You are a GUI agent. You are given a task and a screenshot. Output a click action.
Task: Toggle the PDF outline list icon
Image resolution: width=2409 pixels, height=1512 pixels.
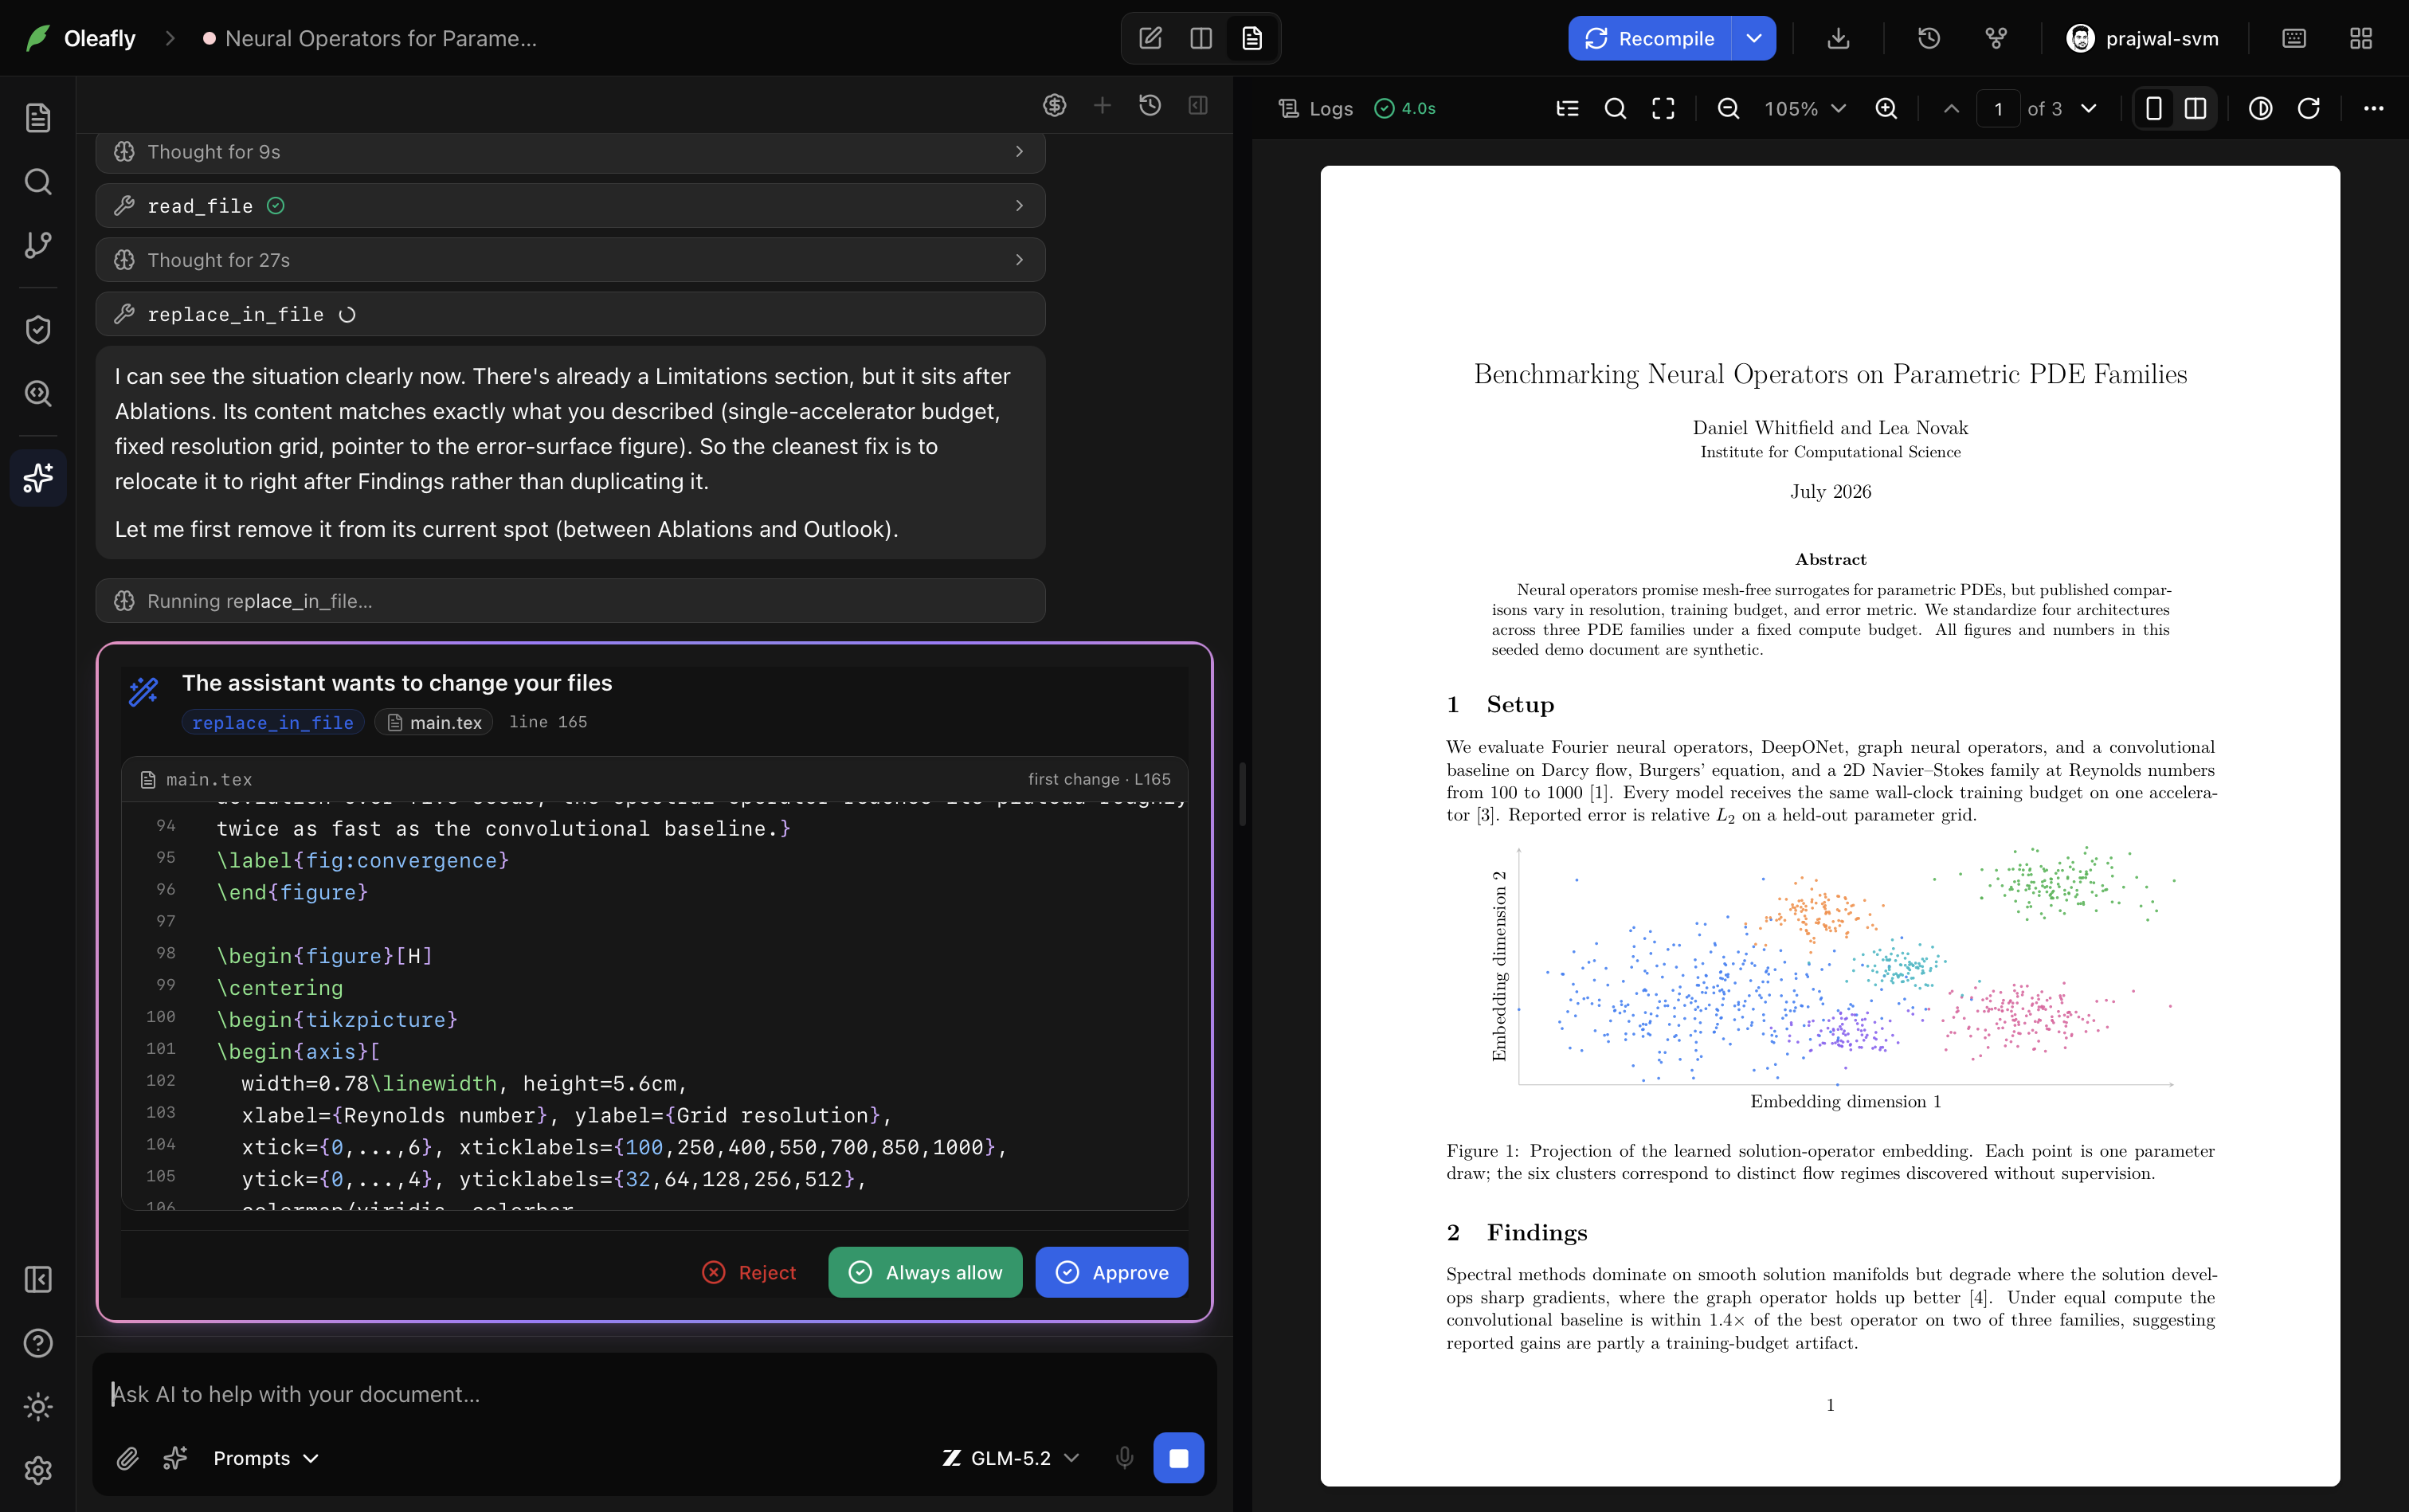point(1567,108)
